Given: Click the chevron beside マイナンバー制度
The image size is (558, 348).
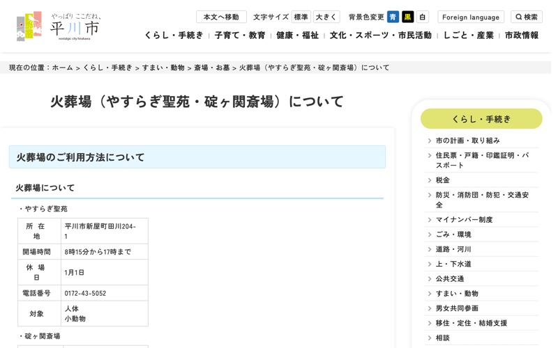Looking at the screenshot, I should tap(430, 219).
